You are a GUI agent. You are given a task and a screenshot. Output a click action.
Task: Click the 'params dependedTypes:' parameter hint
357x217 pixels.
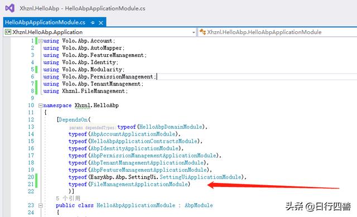coord(93,128)
